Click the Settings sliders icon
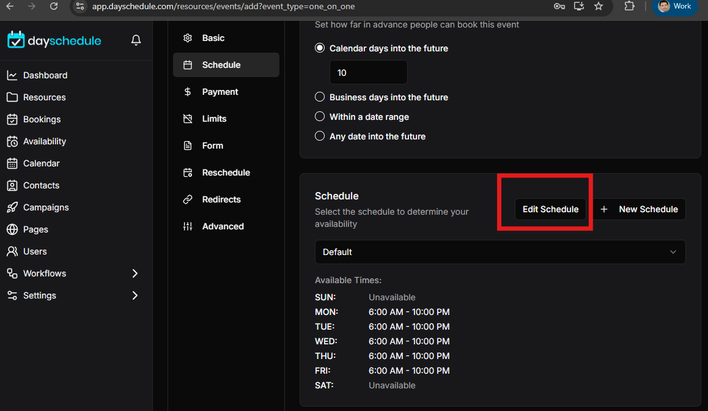708x411 pixels. (12, 295)
